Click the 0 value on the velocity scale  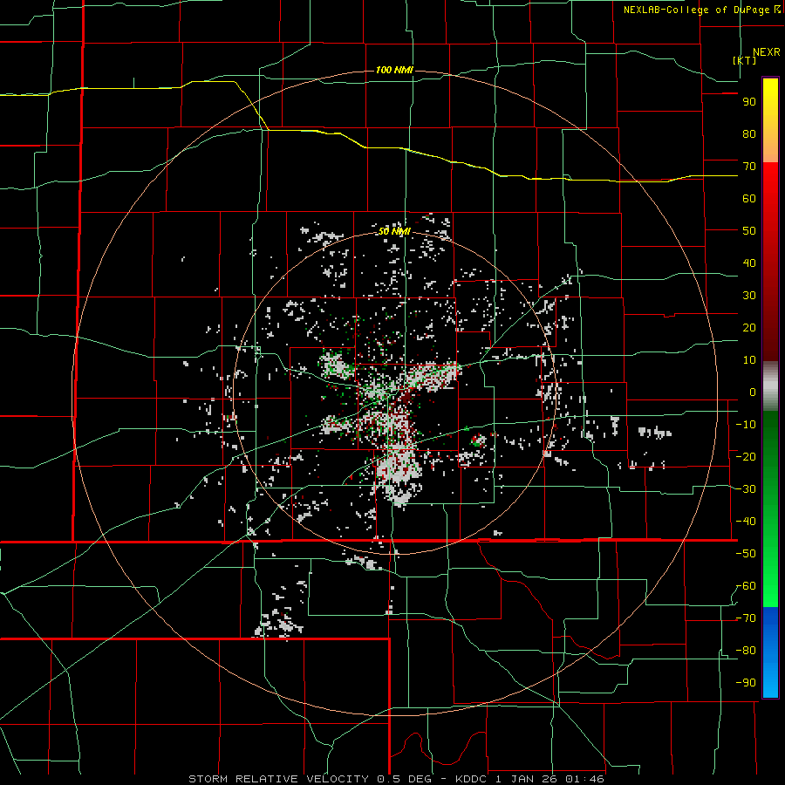(x=753, y=392)
